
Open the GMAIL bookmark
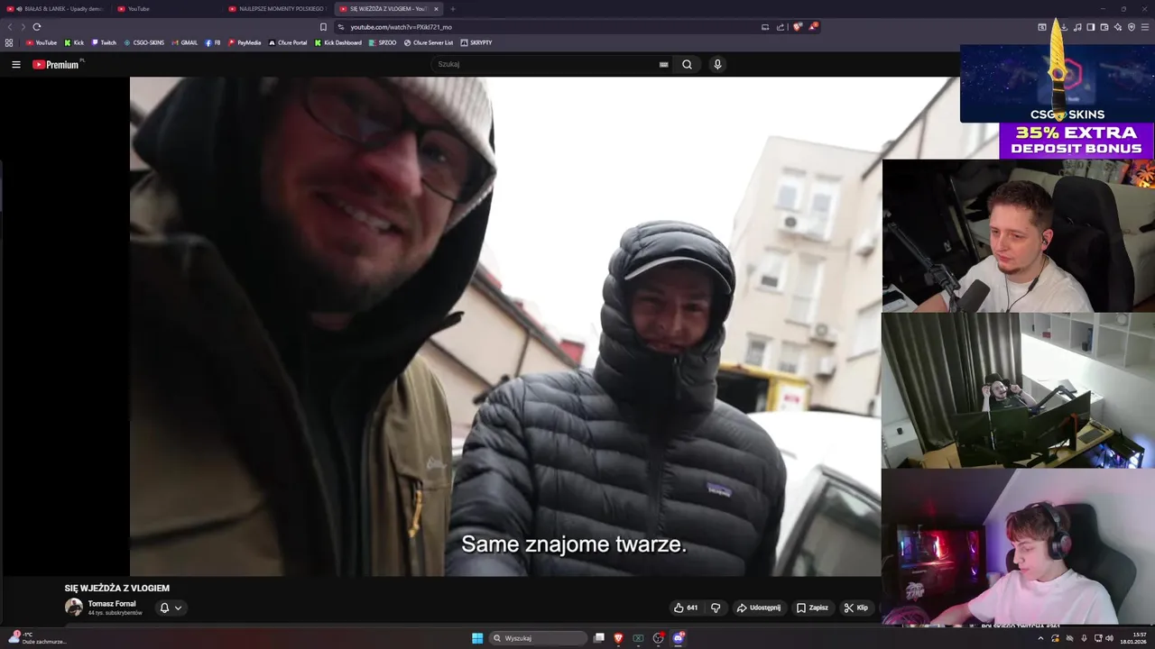click(184, 42)
